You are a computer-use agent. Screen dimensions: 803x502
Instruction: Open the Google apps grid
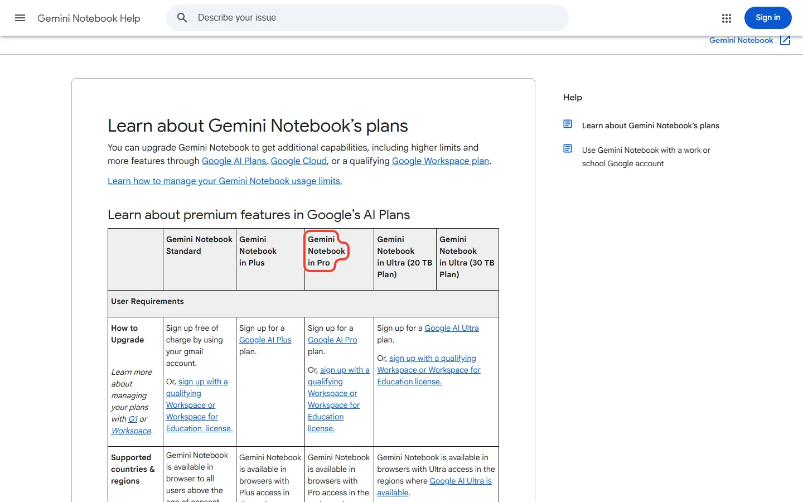coord(726,18)
